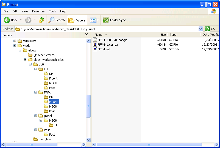Collapse the global folder node
Screen dimensions: 220x148
click(x=35, y=116)
